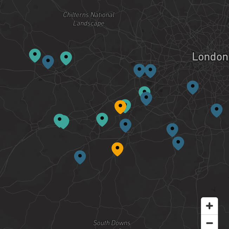Click blue marker between the two orange markers

[125, 125]
